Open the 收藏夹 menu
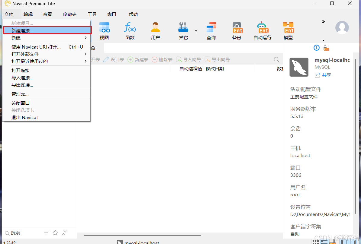361x244 pixels. 69,14
